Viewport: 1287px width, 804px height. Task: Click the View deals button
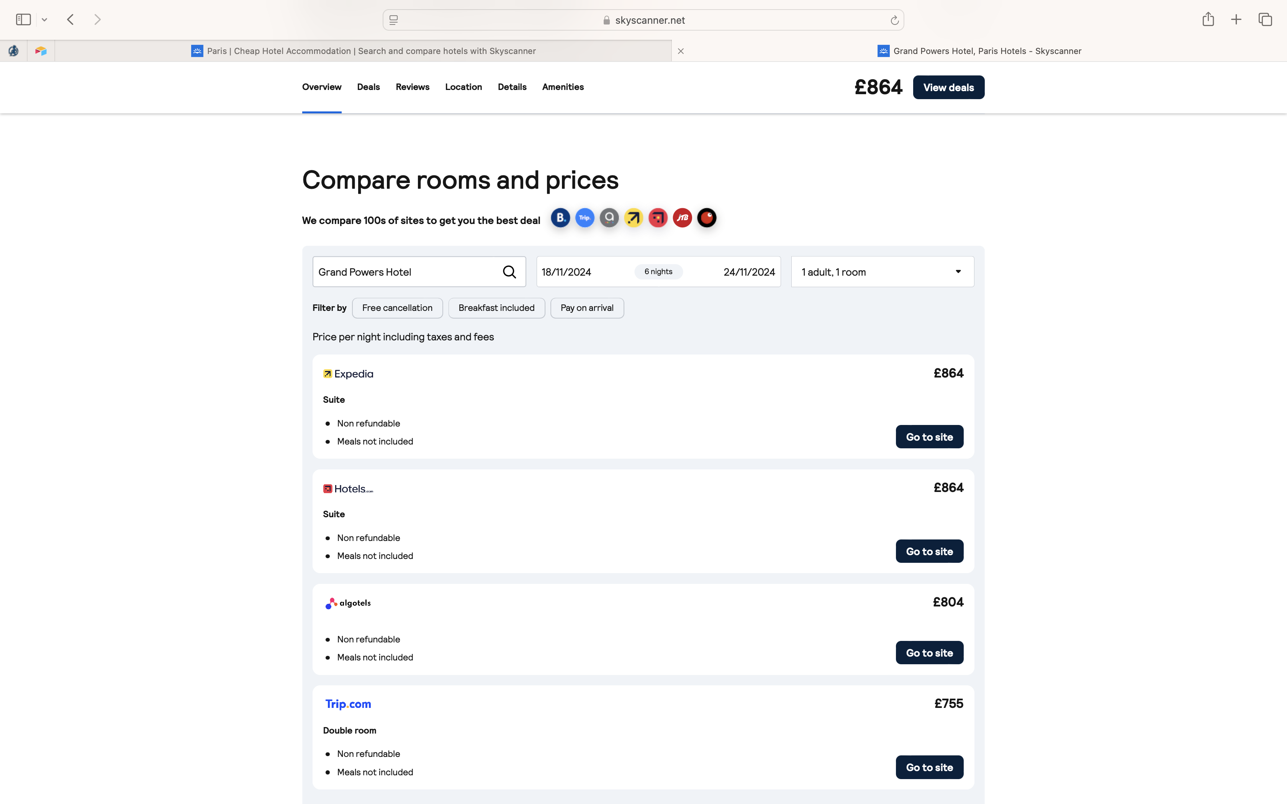(x=948, y=88)
